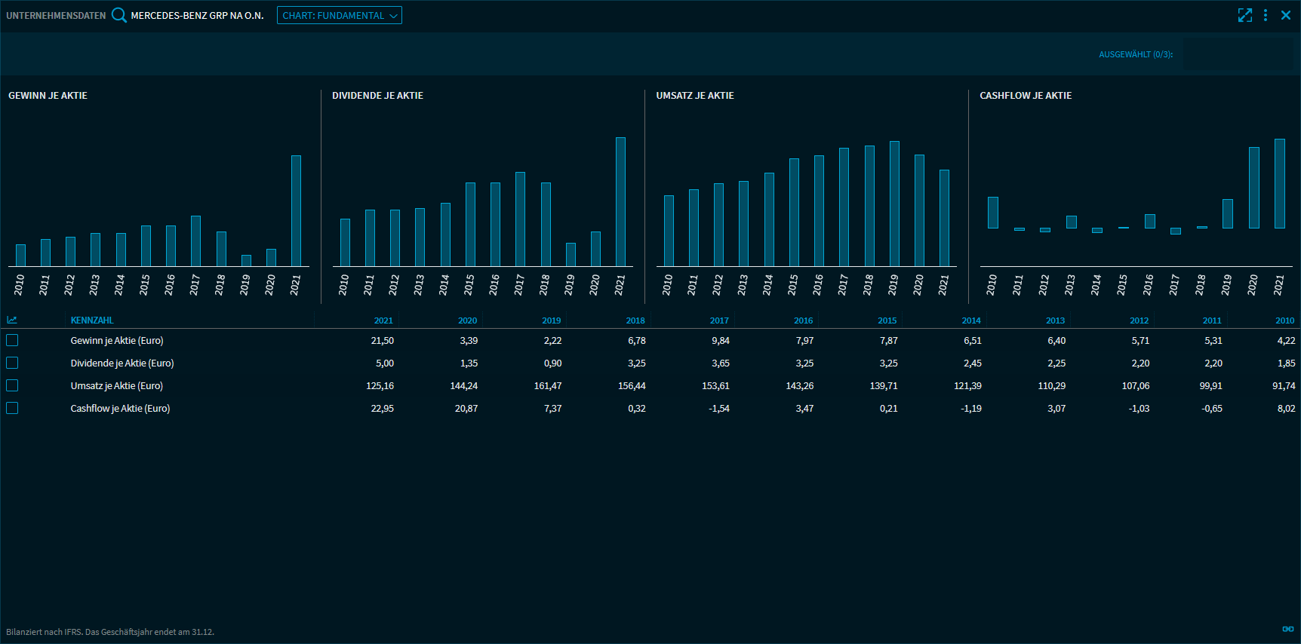Viewport: 1301px width, 644px height.
Task: Click the link icon at bottom right
Action: click(1288, 629)
